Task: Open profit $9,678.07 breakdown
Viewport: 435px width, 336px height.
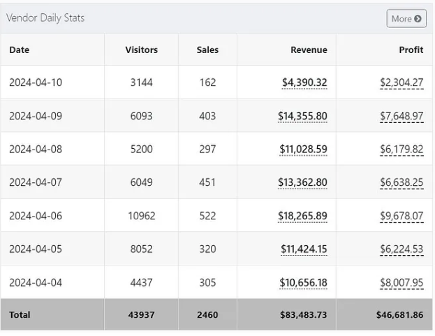Action: 401,216
